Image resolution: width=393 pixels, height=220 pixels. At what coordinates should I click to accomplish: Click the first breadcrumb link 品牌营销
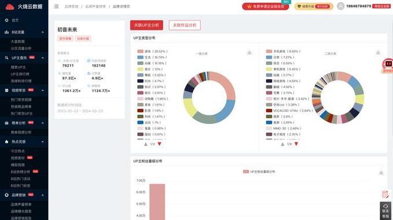point(71,6)
